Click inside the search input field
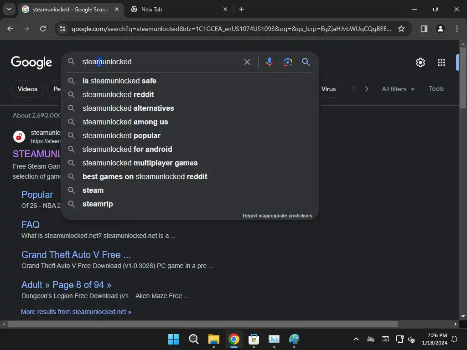 (x=161, y=62)
